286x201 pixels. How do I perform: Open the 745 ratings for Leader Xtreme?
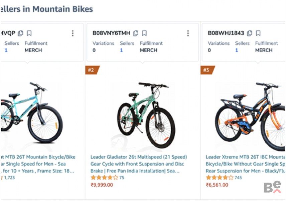pyautogui.click(x=238, y=178)
